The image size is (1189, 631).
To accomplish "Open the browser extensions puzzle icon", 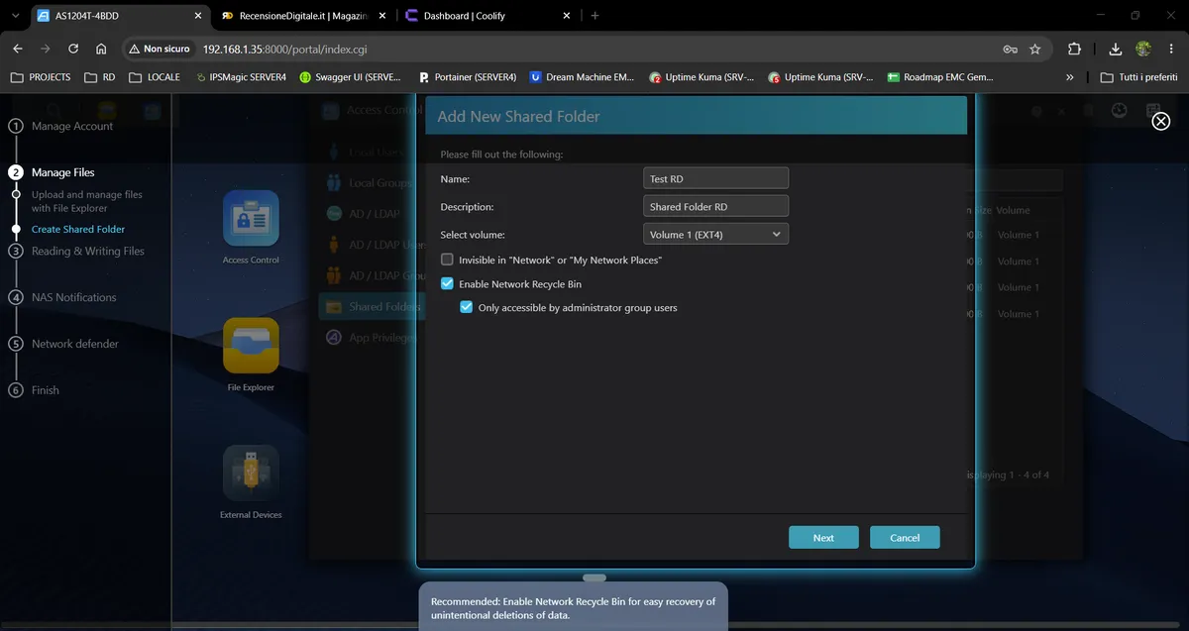I will pyautogui.click(x=1075, y=49).
